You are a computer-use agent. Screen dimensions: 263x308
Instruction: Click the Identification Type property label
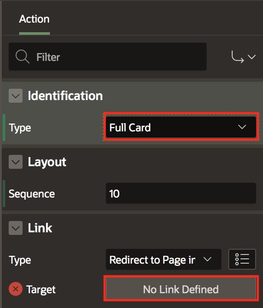[x=20, y=128]
